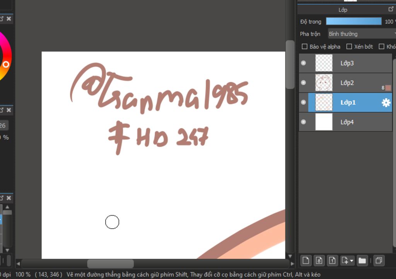Hide the Lớp4 layer

click(304, 122)
